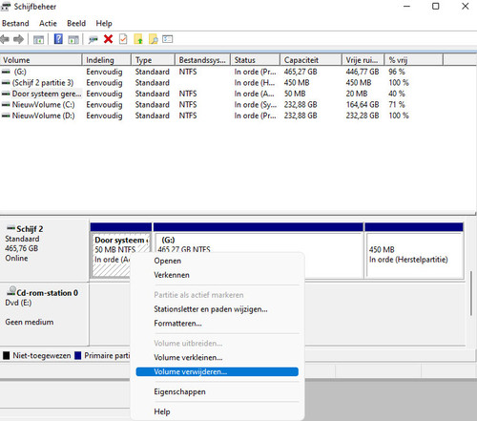
Task: Sort by the Capaciteit column header
Action: pos(311,60)
